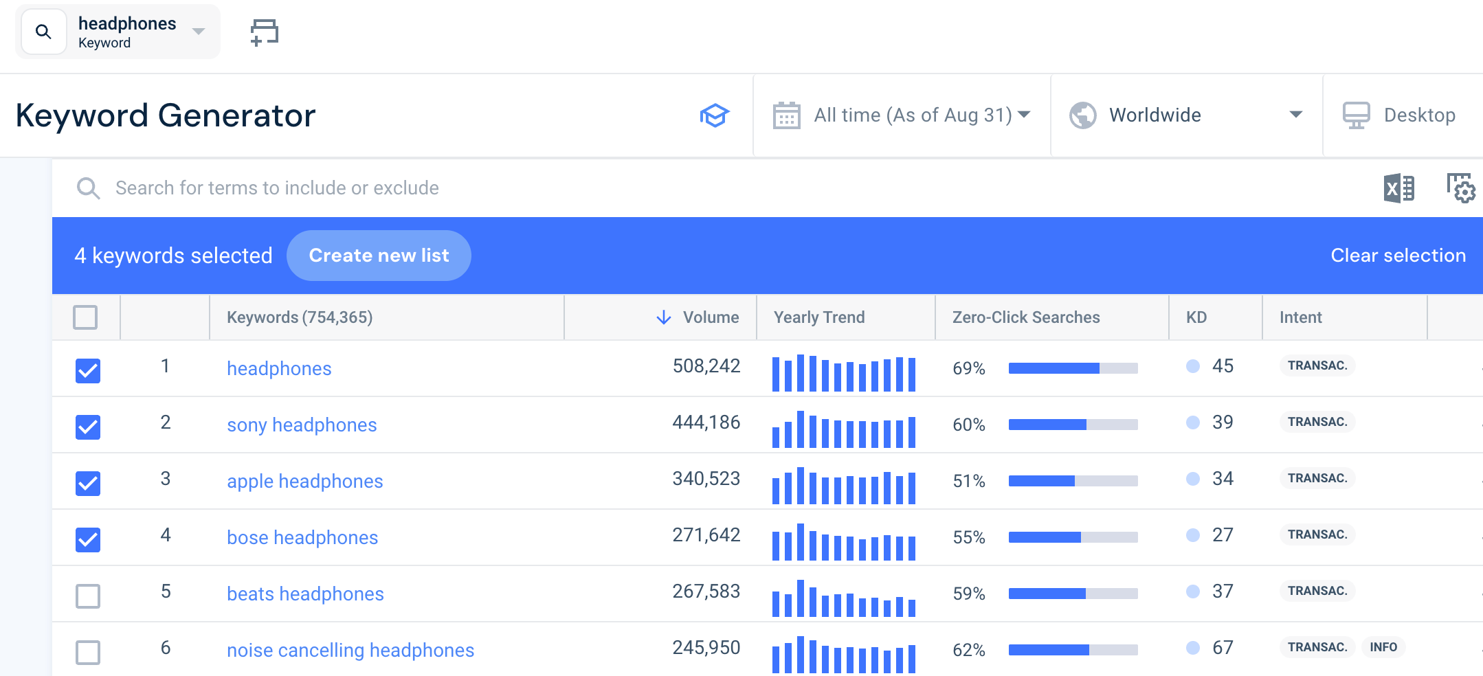Sort by the KD column header
Viewport: 1483px width, 676px height.
pos(1196,317)
